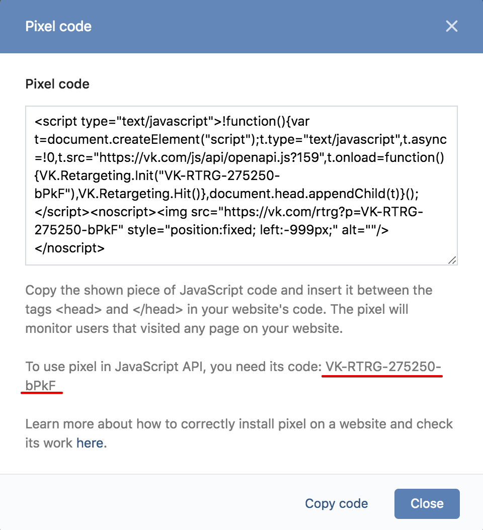Viewport: 483px width, 530px height.
Task: Open the 'here' installation help link
Action: click(90, 443)
